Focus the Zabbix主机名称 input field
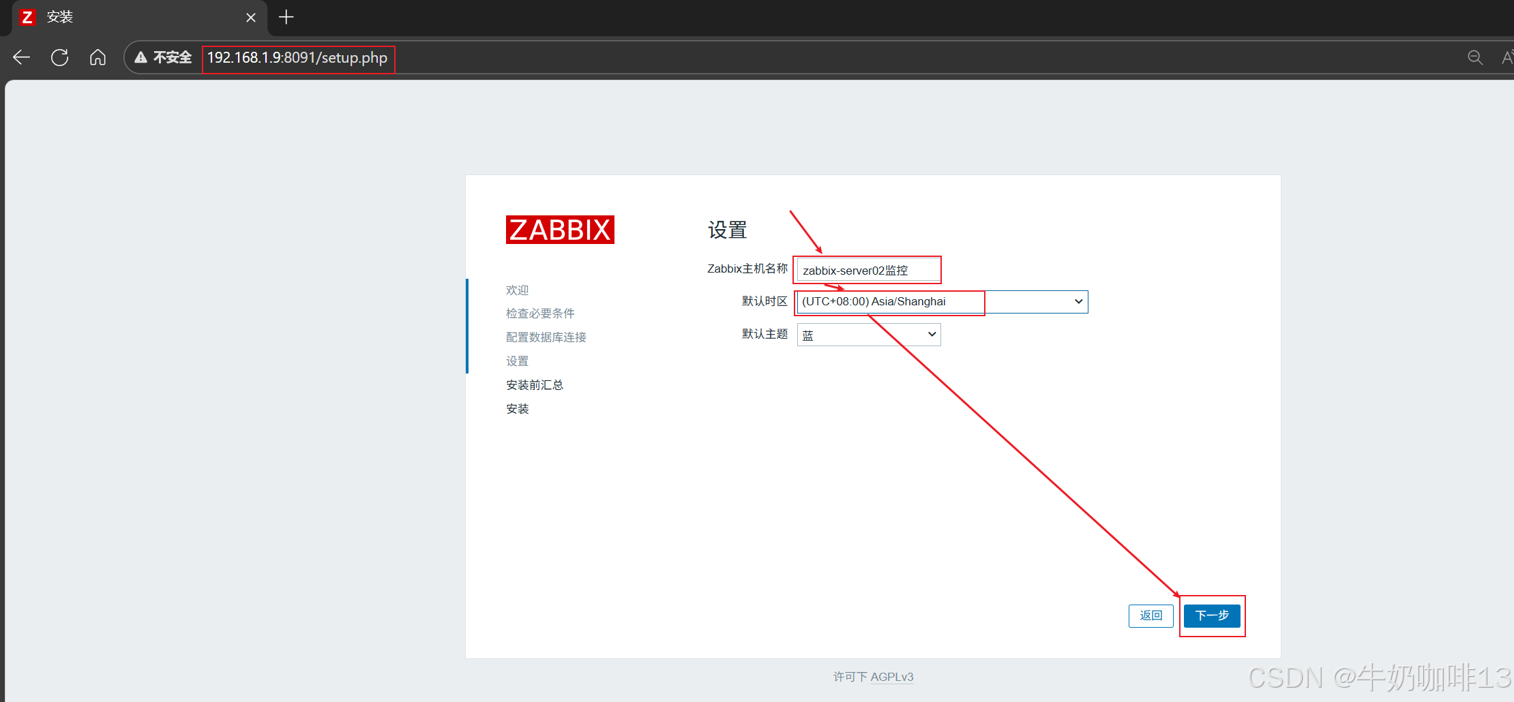This screenshot has width=1514, height=702. [x=867, y=270]
